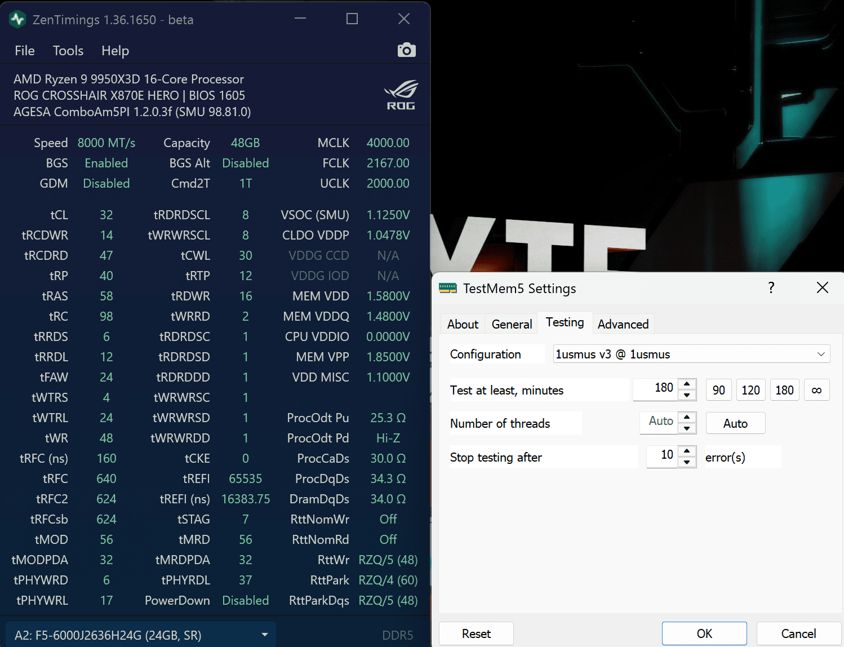
Task: Decrease test minutes with down arrow
Action: coord(687,395)
